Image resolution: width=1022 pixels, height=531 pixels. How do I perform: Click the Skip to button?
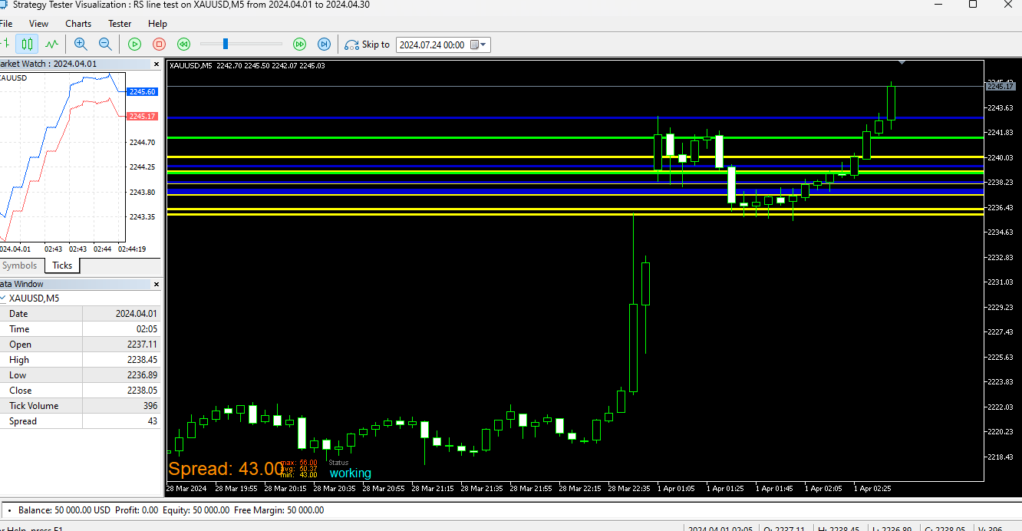pyautogui.click(x=368, y=45)
